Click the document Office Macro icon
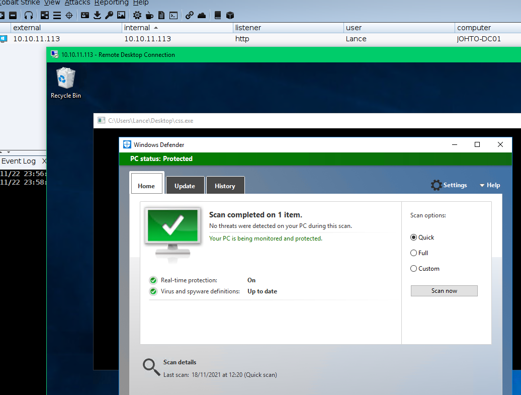The height and width of the screenshot is (395, 521). pos(161,15)
